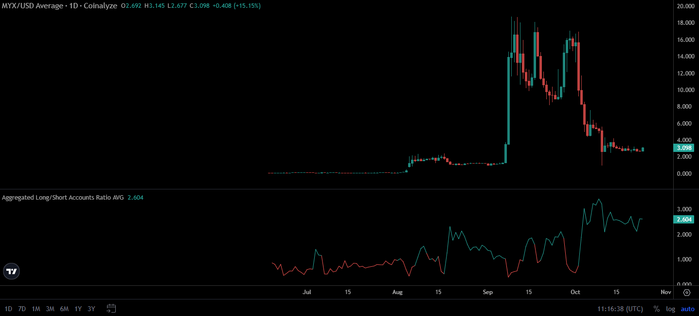Toggle auto scale mode

[x=687, y=309]
